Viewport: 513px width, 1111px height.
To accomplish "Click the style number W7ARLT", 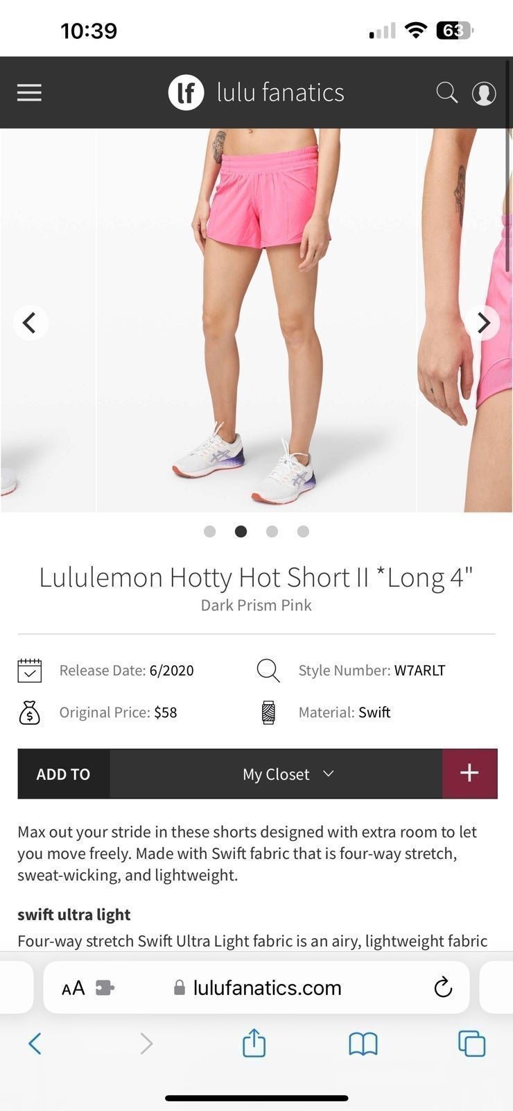I will click(x=419, y=670).
